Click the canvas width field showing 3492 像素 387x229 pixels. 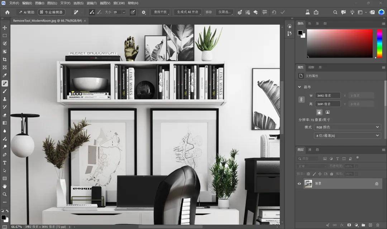coord(328,96)
